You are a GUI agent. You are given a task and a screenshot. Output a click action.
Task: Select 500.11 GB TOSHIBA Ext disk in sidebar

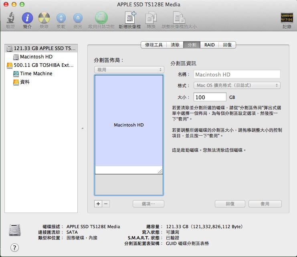41,65
